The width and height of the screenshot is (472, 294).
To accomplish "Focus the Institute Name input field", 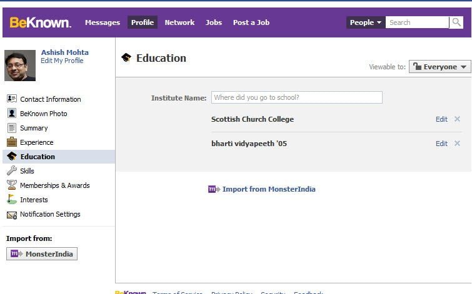I will point(297,97).
